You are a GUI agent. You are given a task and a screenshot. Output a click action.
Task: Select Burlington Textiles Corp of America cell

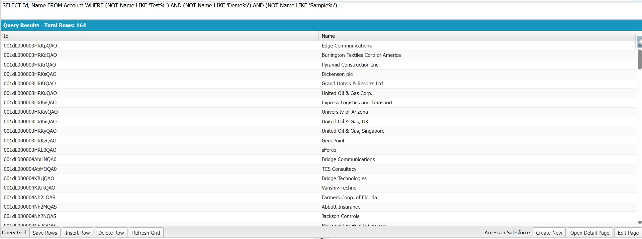coord(477,55)
